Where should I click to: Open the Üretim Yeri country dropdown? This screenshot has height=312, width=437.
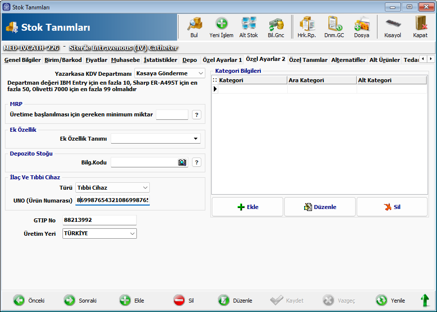[132, 233]
